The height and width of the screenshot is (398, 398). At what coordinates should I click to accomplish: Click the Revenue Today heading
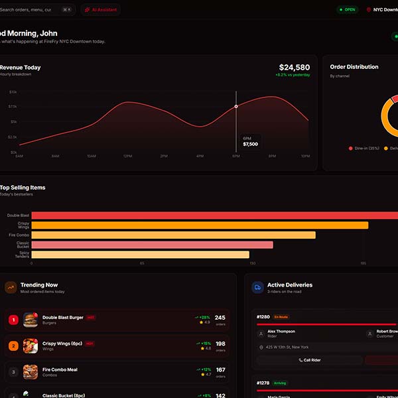(21, 68)
